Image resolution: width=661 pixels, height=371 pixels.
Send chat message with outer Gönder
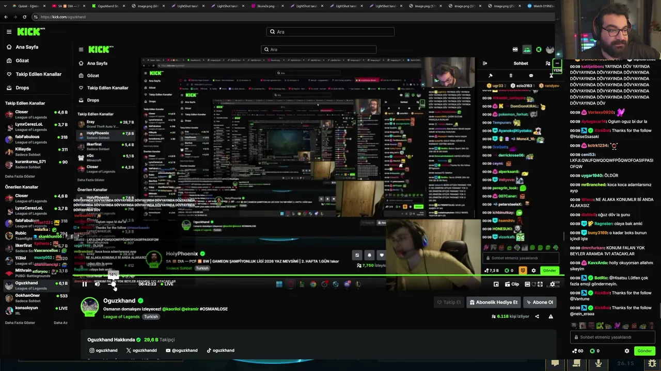tap(644, 351)
